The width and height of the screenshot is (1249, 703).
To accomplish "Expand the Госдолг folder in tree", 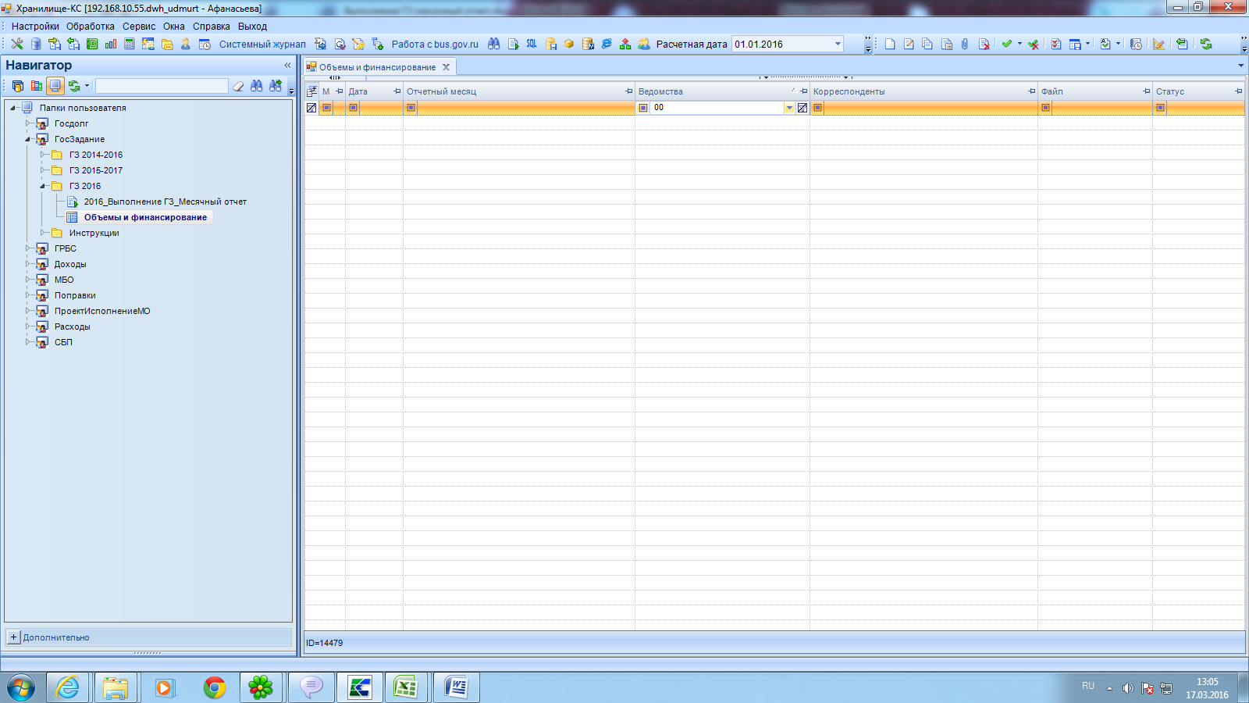I will 27,123.
